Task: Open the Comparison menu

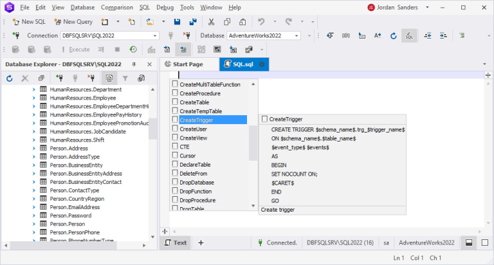Action: [x=116, y=7]
